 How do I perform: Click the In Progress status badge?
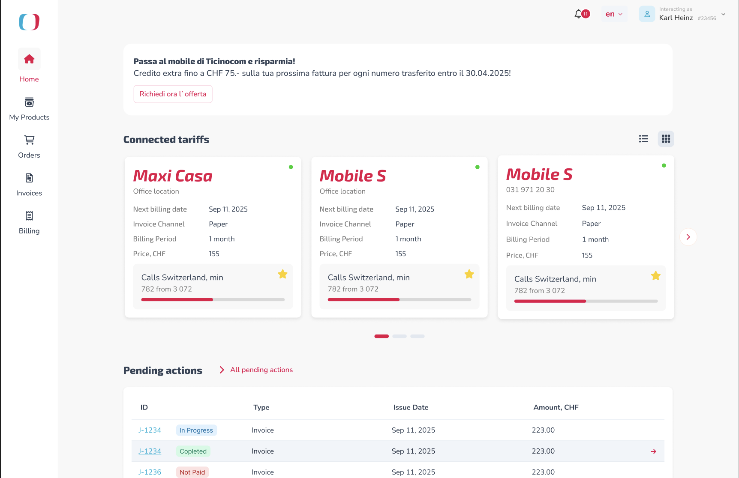[x=196, y=430]
